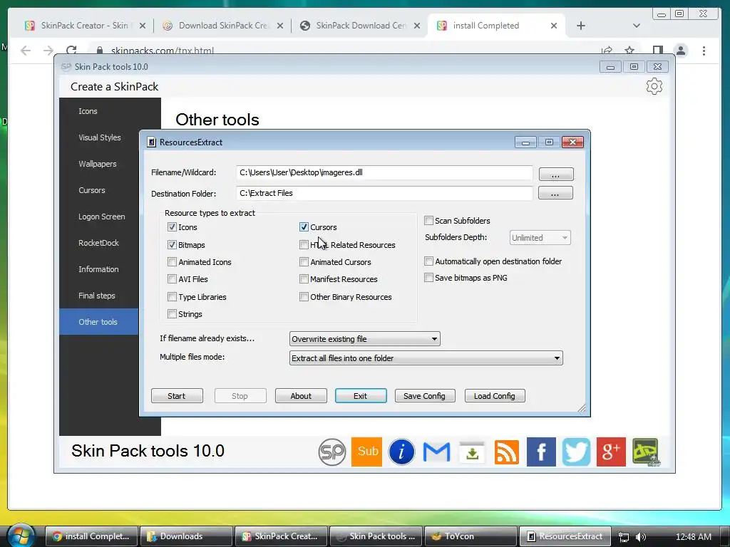Viewport: 730px width, 547px height.
Task: Enable Save bitmaps as PNG
Action: 428,278
